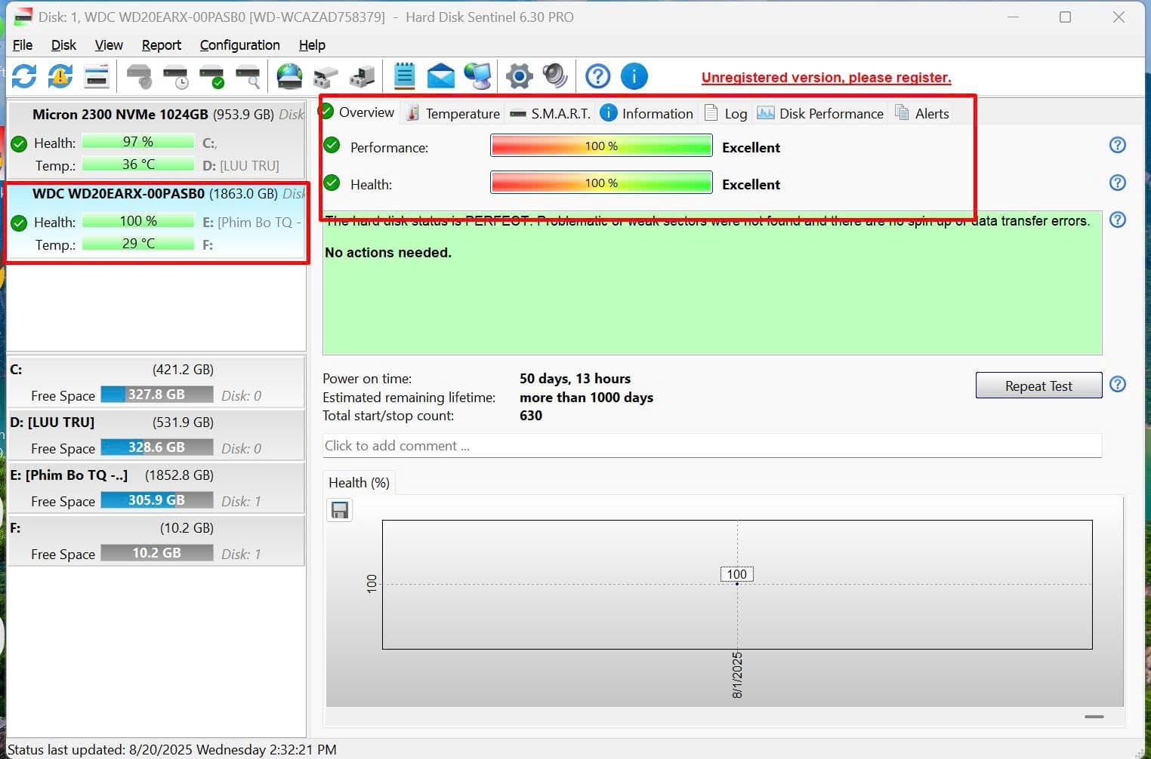Click the second gray drive box toolbar icon

click(362, 76)
